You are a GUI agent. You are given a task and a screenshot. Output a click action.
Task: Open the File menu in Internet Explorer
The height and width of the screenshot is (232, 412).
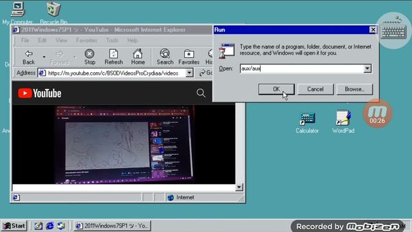click(25, 40)
